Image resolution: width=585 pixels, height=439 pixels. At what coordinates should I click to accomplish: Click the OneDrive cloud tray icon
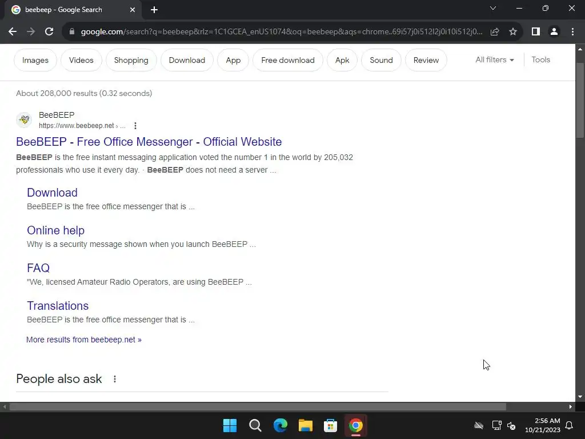point(479,425)
